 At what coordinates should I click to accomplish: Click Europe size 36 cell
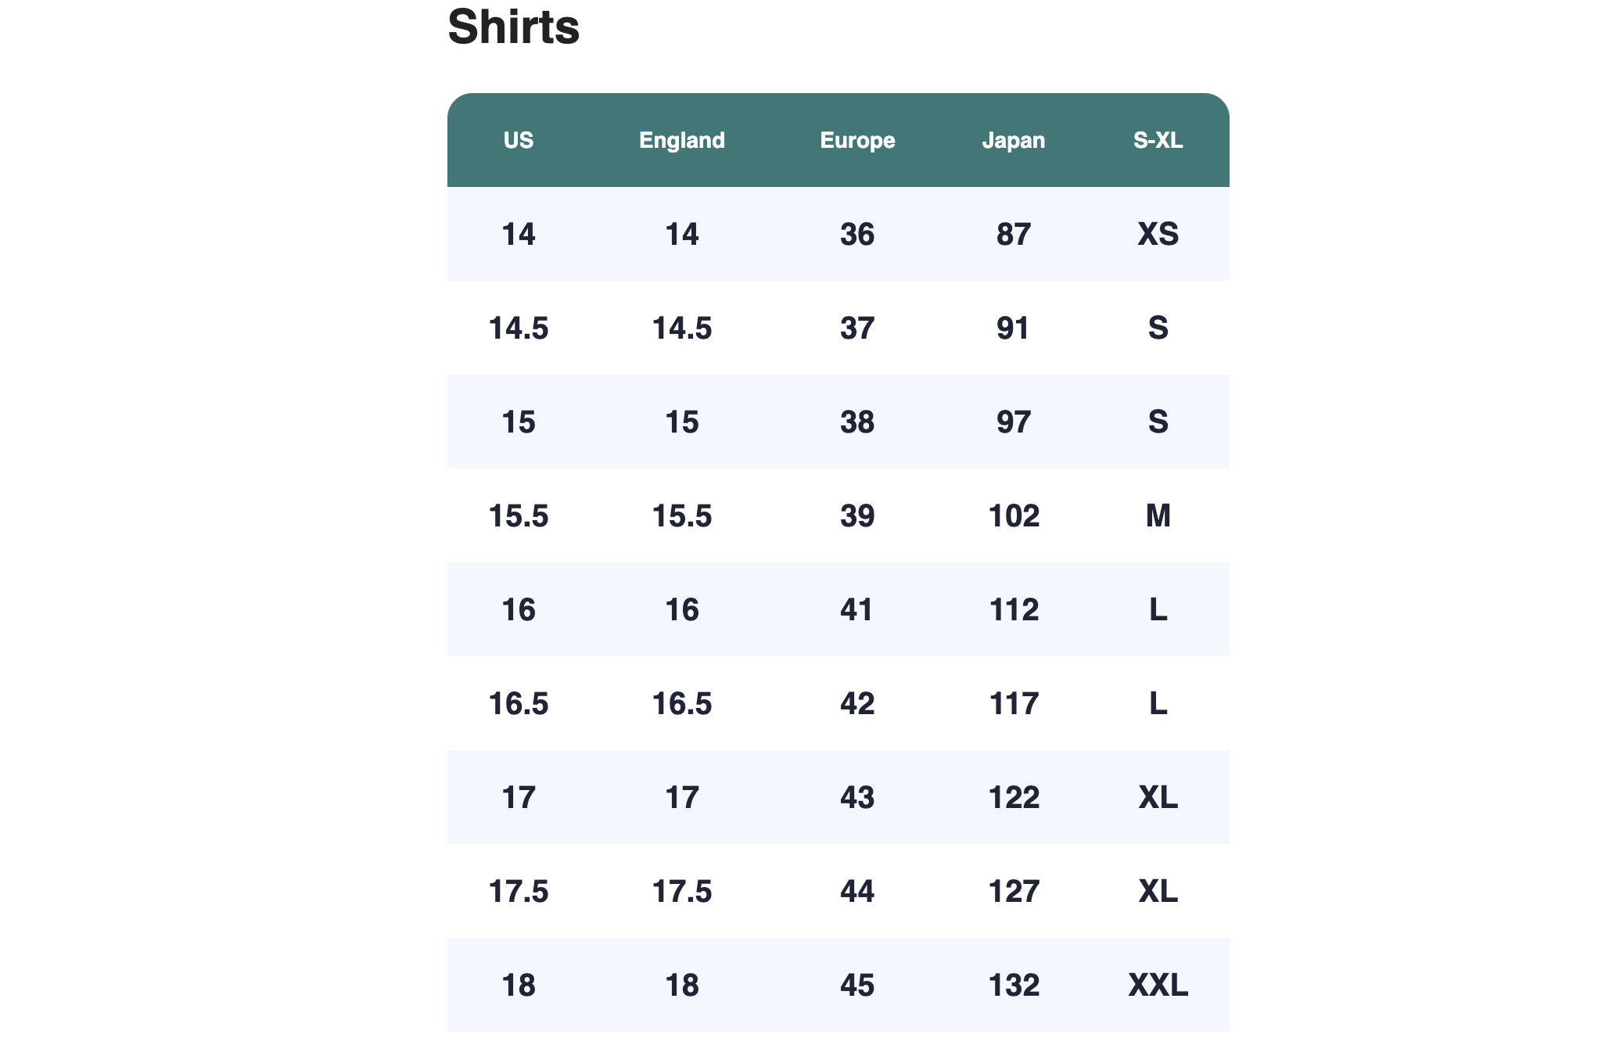tap(857, 234)
